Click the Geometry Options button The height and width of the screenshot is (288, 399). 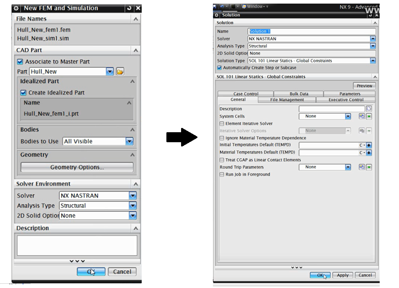pyautogui.click(x=77, y=167)
